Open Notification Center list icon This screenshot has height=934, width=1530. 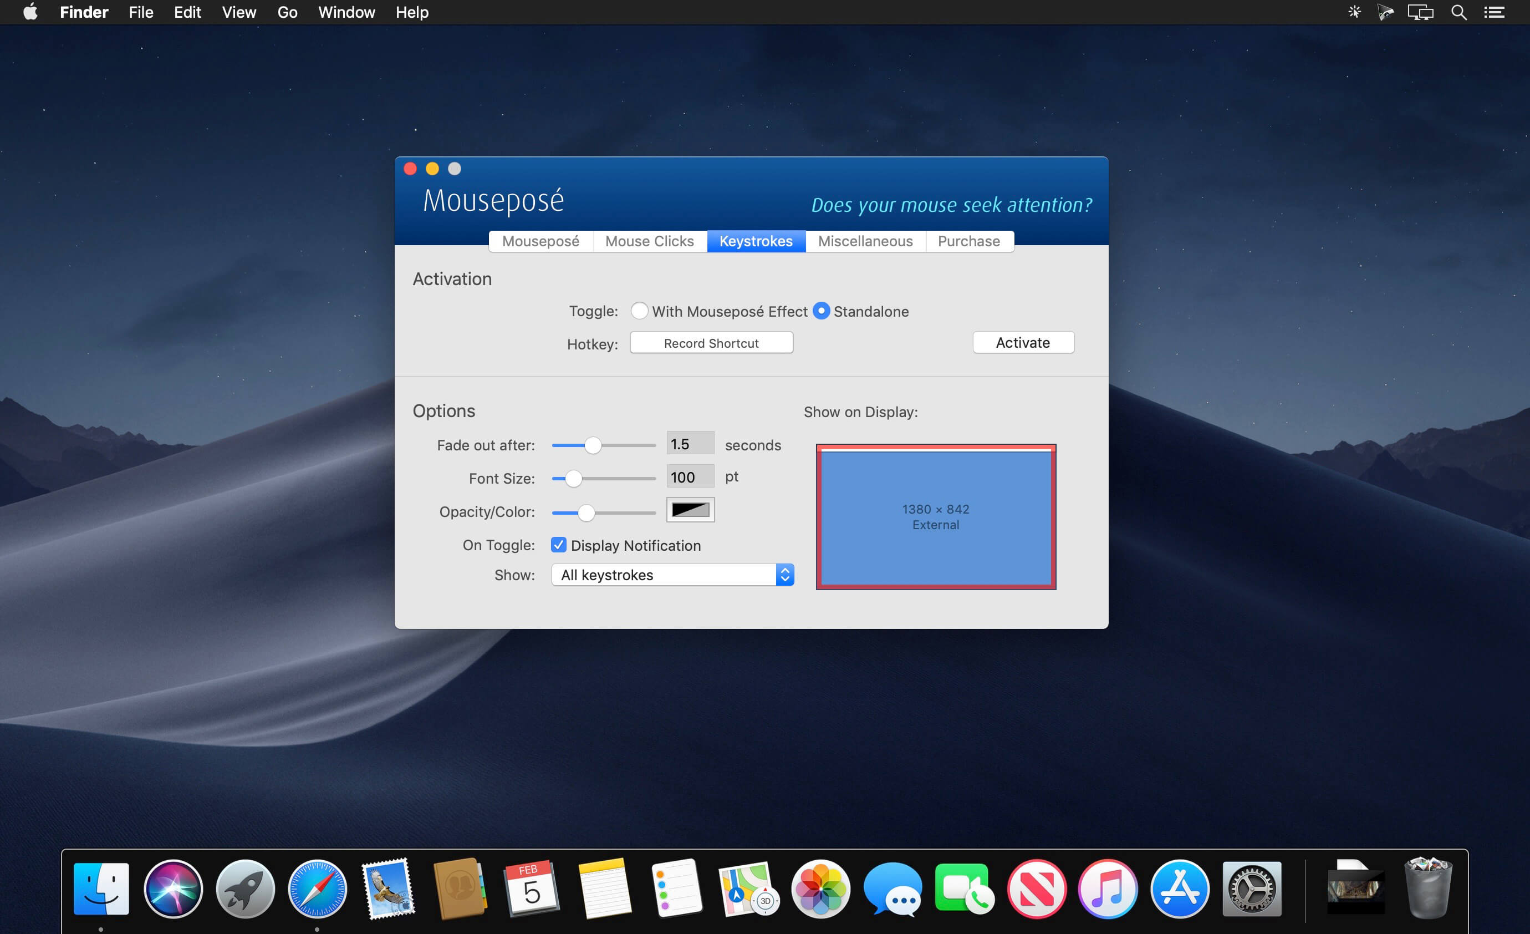pos(1495,12)
